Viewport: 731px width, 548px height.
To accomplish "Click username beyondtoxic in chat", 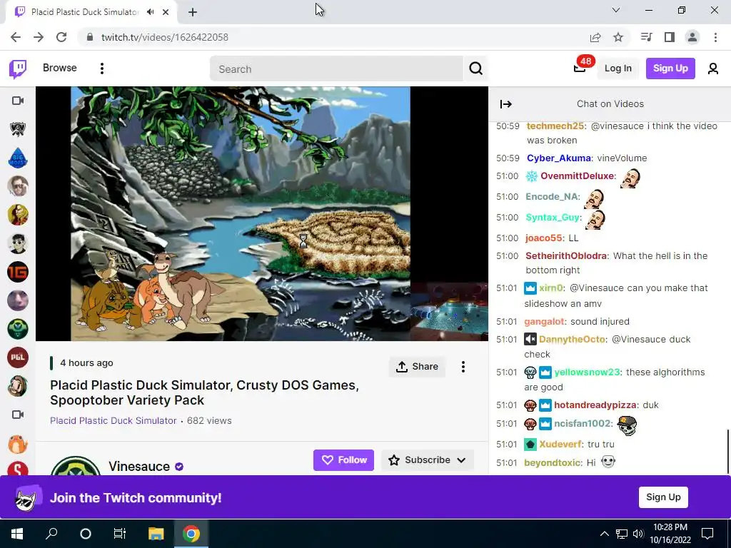I will pyautogui.click(x=553, y=462).
